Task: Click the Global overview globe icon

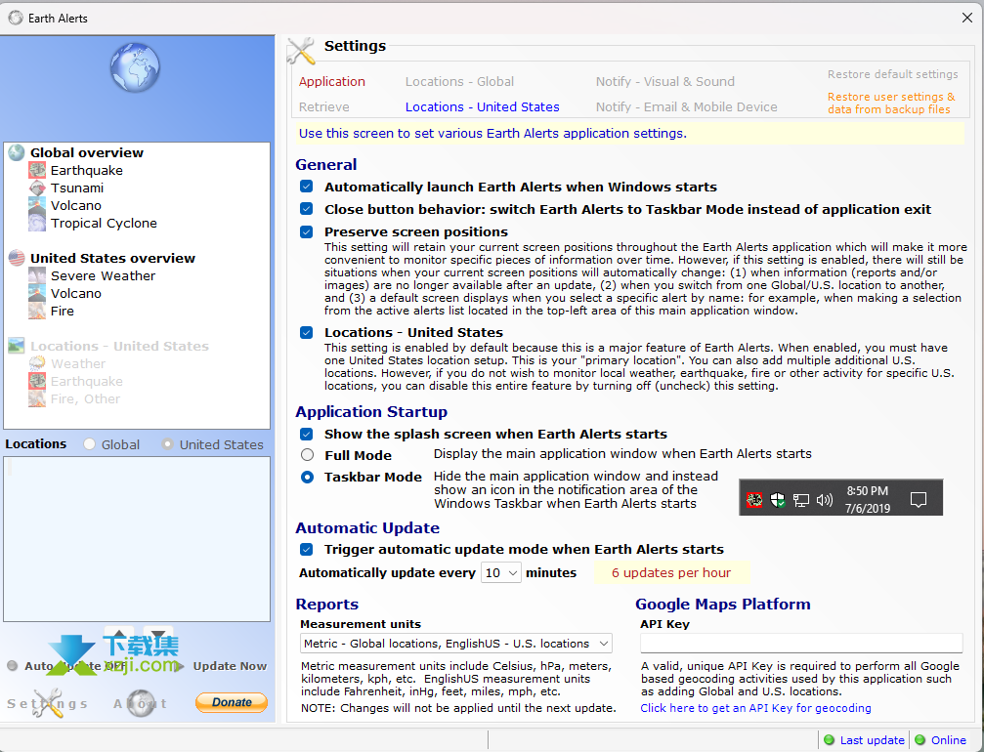Action: pos(17,152)
